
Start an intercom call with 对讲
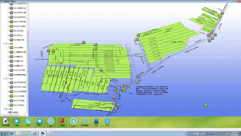pos(28,122)
